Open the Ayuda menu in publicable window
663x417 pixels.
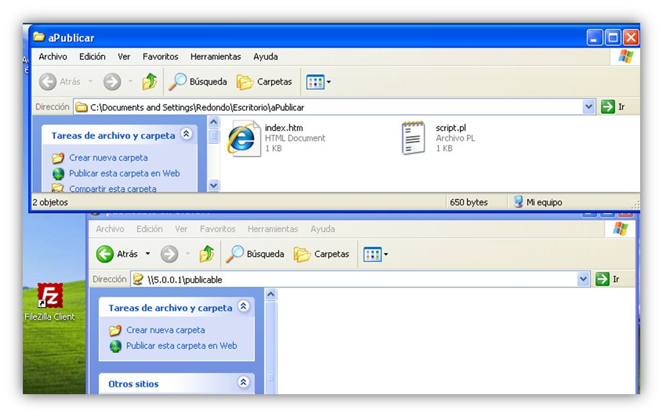(x=322, y=229)
